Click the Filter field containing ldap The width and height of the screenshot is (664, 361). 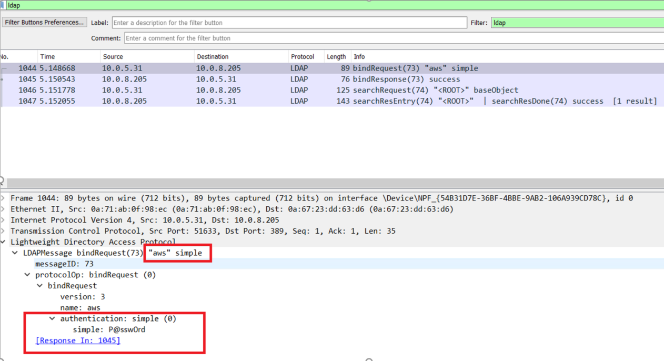point(577,23)
